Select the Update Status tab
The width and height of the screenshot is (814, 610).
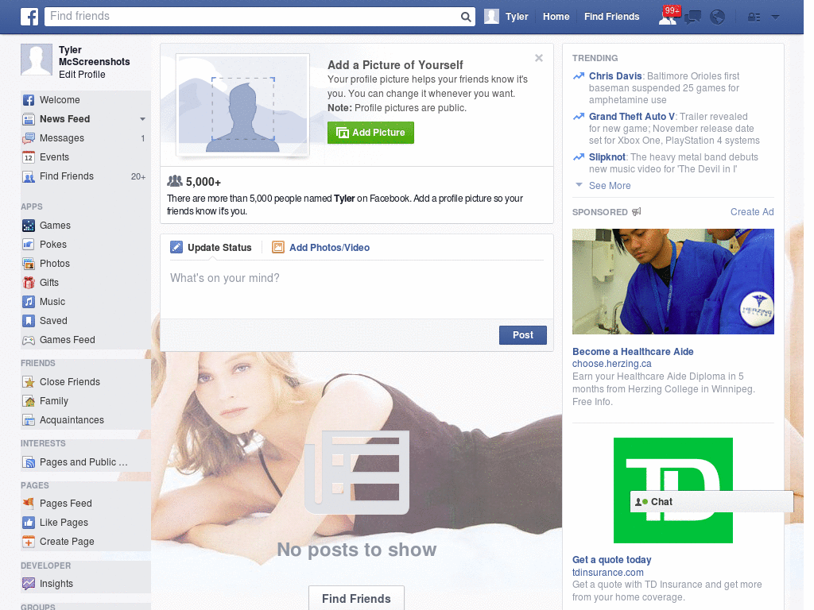coord(211,248)
